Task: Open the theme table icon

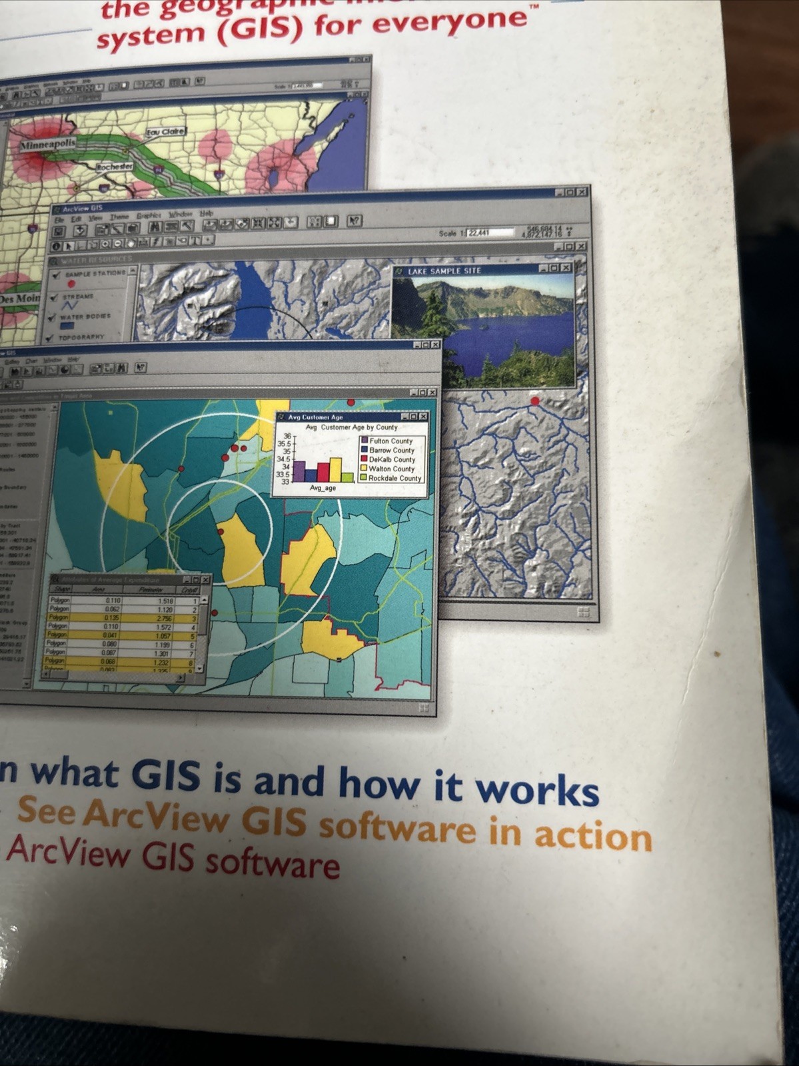Action: [x=133, y=228]
